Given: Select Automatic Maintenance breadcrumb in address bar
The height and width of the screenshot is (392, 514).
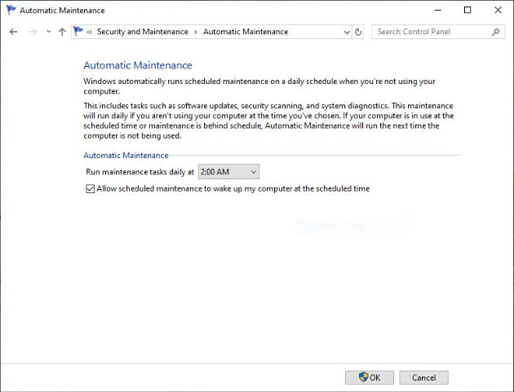Looking at the screenshot, I should coord(246,32).
